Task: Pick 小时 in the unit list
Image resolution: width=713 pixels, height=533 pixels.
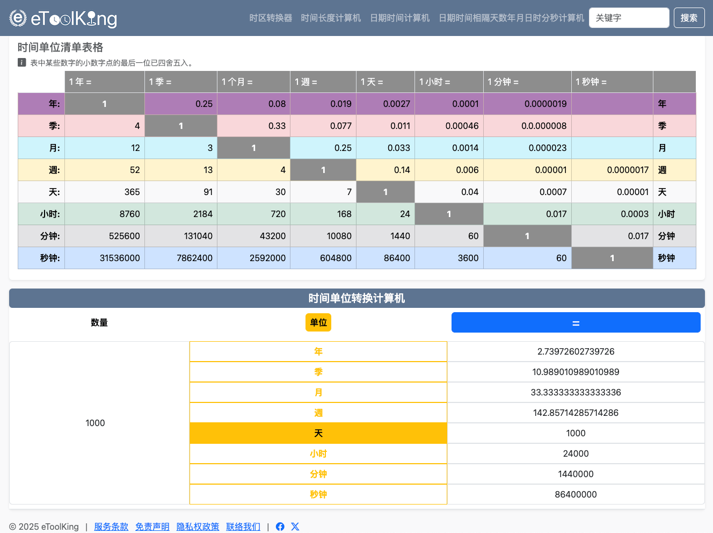Action: tap(318, 453)
